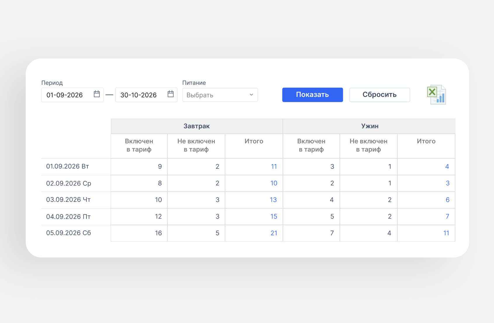
Task: Open the Питание dropdown
Action: (220, 95)
